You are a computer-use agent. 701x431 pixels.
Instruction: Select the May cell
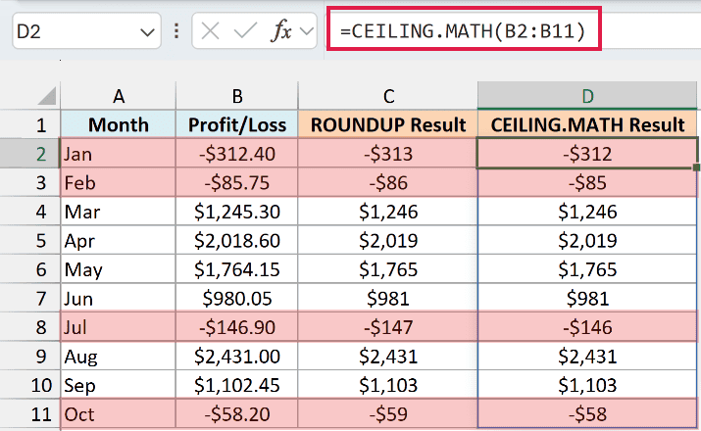click(x=118, y=269)
